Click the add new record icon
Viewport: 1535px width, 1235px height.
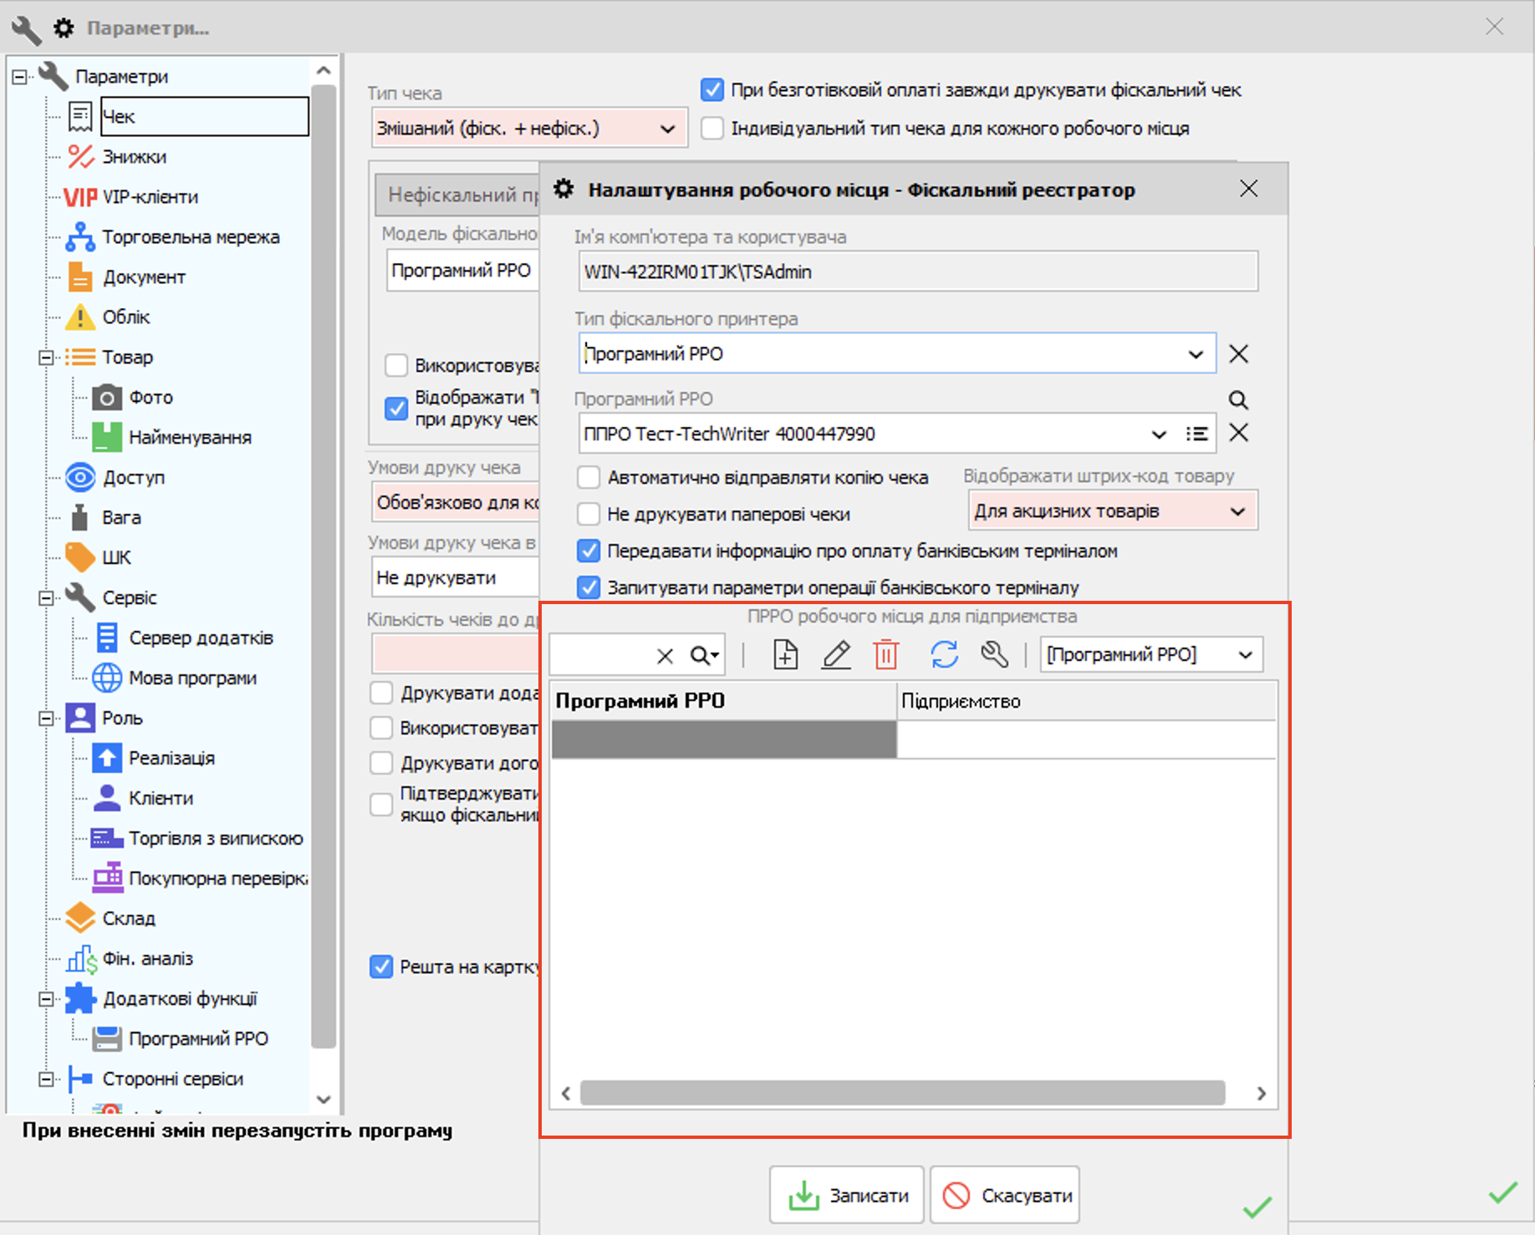[x=785, y=654]
